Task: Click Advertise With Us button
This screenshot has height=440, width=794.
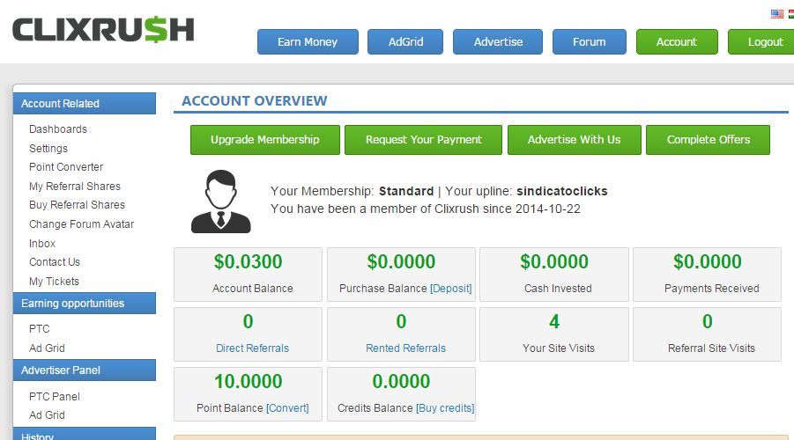Action: click(575, 140)
